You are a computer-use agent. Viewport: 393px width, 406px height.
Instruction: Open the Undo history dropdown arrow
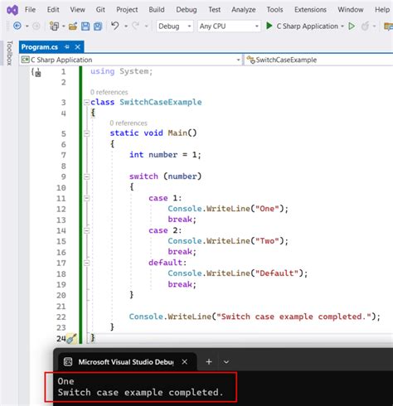click(126, 27)
